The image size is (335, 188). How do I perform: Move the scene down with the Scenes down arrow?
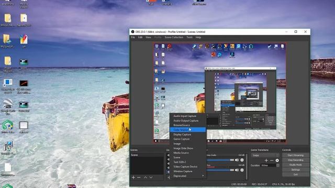coord(151,178)
